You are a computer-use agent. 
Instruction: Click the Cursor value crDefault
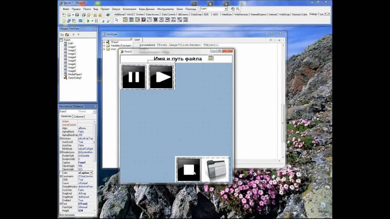(85, 183)
